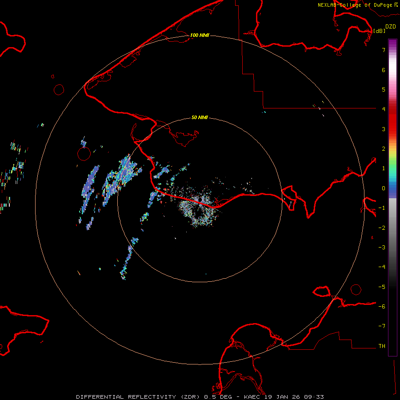Screen dimensions: 400x400
Task: Click the 50 NMI range ring label
Action: pyautogui.click(x=200, y=118)
